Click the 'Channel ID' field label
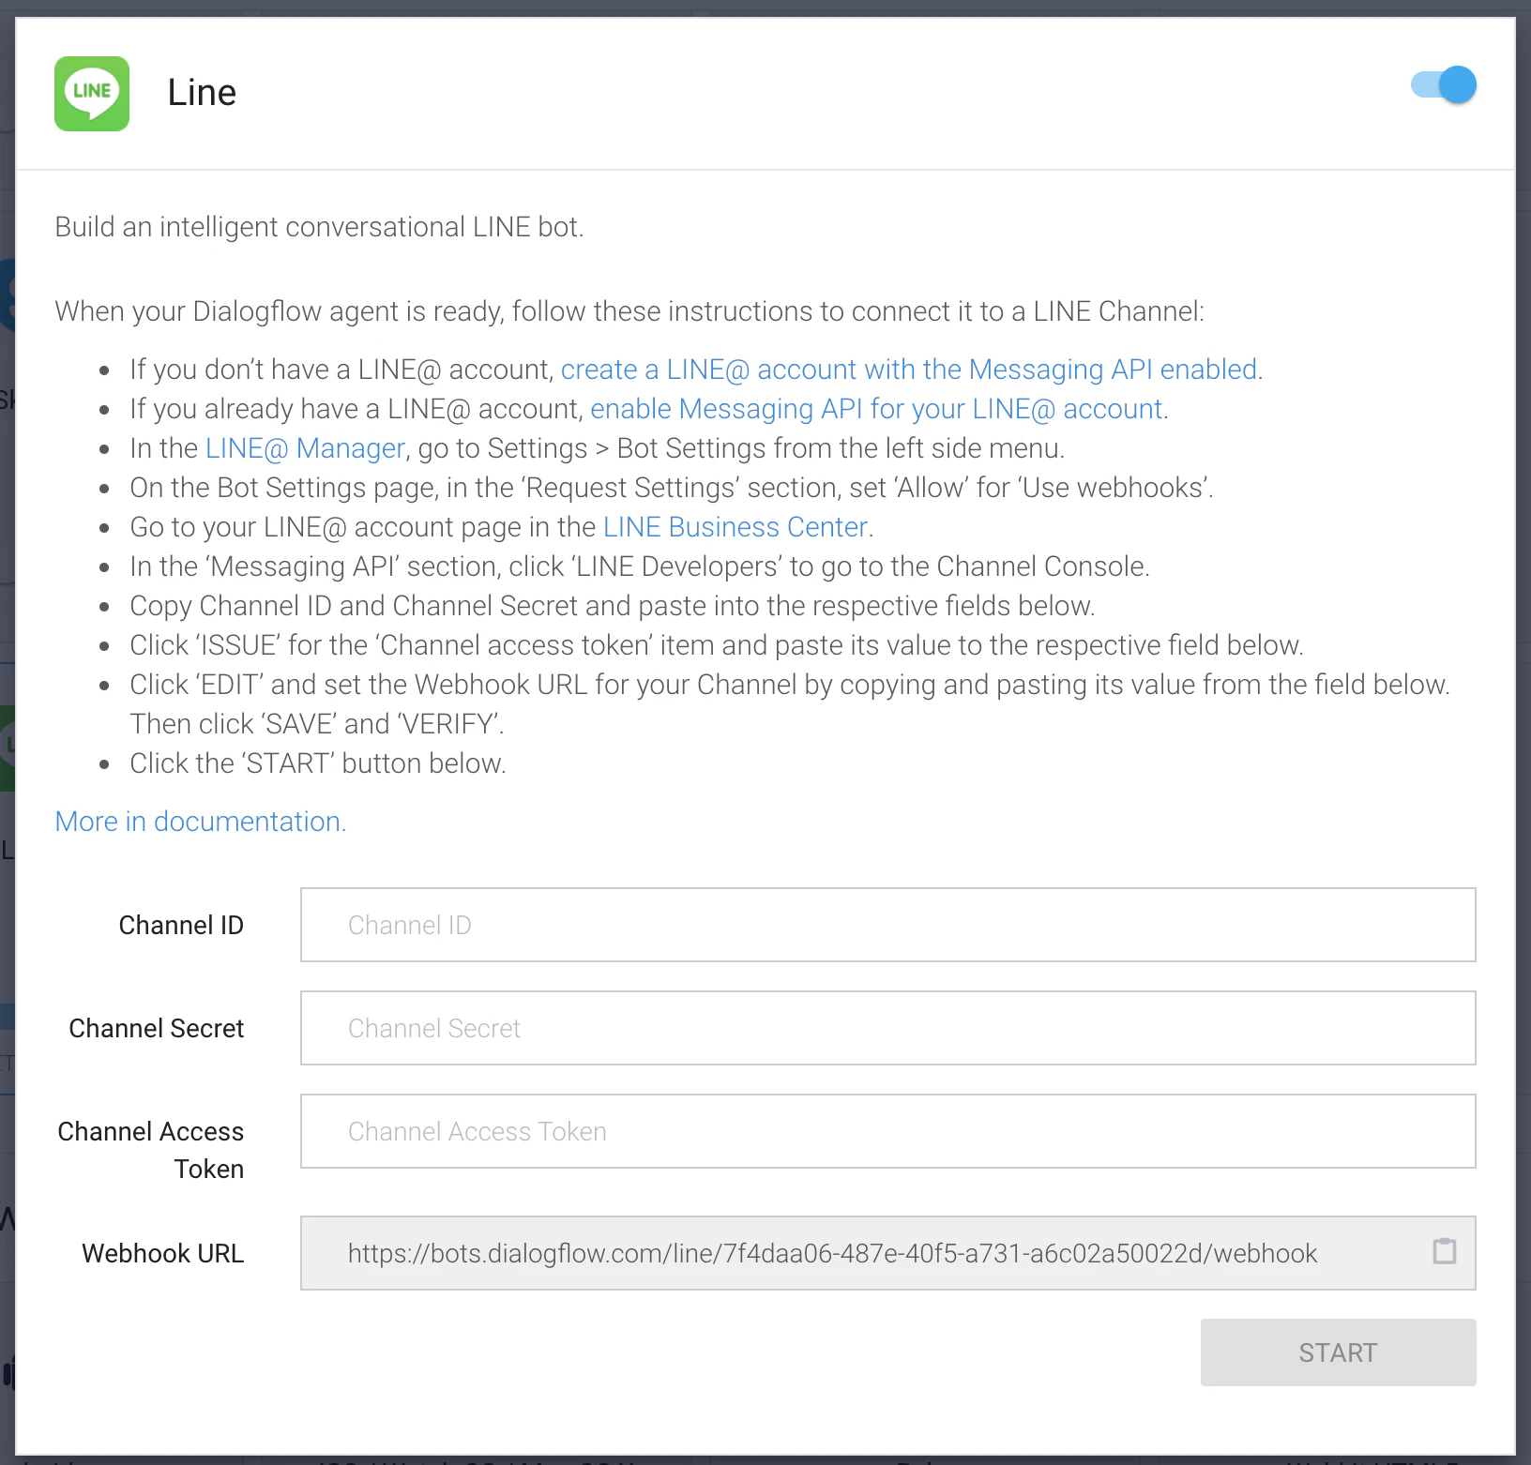The image size is (1531, 1465). [181, 925]
